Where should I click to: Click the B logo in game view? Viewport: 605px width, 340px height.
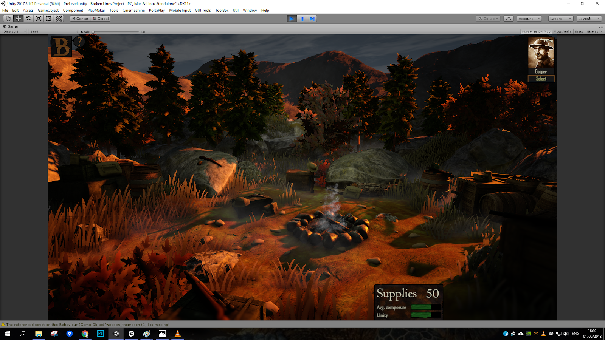click(61, 46)
